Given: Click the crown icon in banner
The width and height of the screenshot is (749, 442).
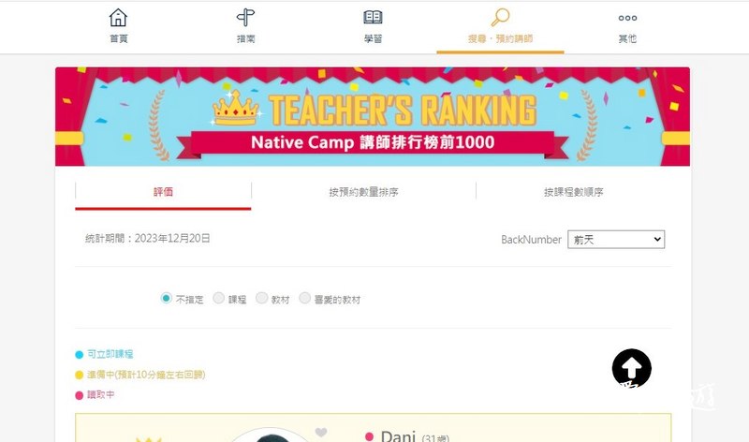Looking at the screenshot, I should [x=235, y=109].
